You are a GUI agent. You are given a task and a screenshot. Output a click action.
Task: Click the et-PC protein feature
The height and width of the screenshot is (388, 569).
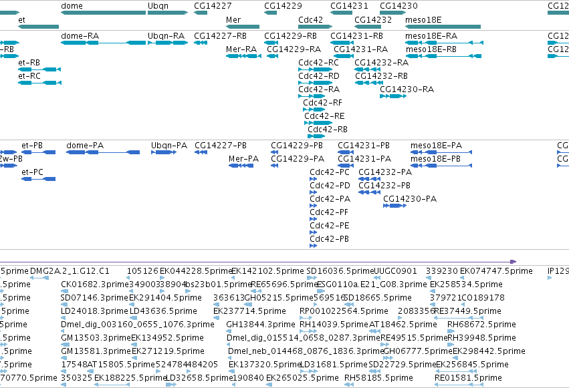[x=39, y=179]
